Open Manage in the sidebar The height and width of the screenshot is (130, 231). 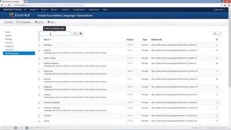(9, 39)
